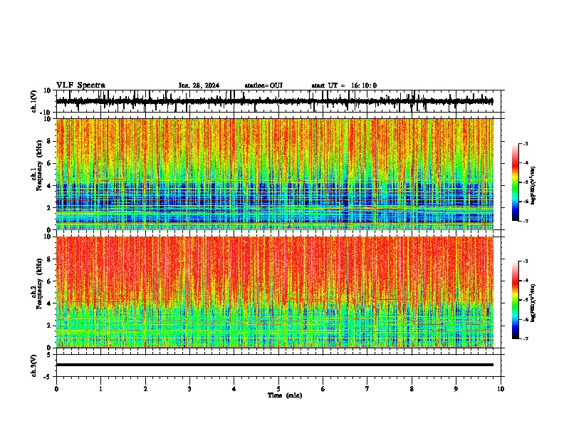Screen dimensions: 564x436
Task: Click the ch.1 'Frequency (kHz)' axis label
Action: [39, 166]
